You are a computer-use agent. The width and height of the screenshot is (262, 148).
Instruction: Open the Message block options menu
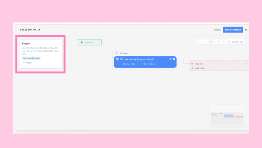(x=174, y=53)
